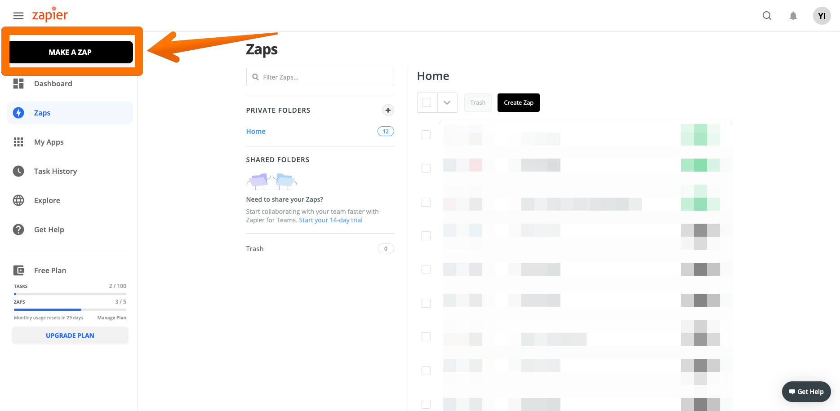Open Task History from the sidebar
840x411 pixels.
[55, 171]
